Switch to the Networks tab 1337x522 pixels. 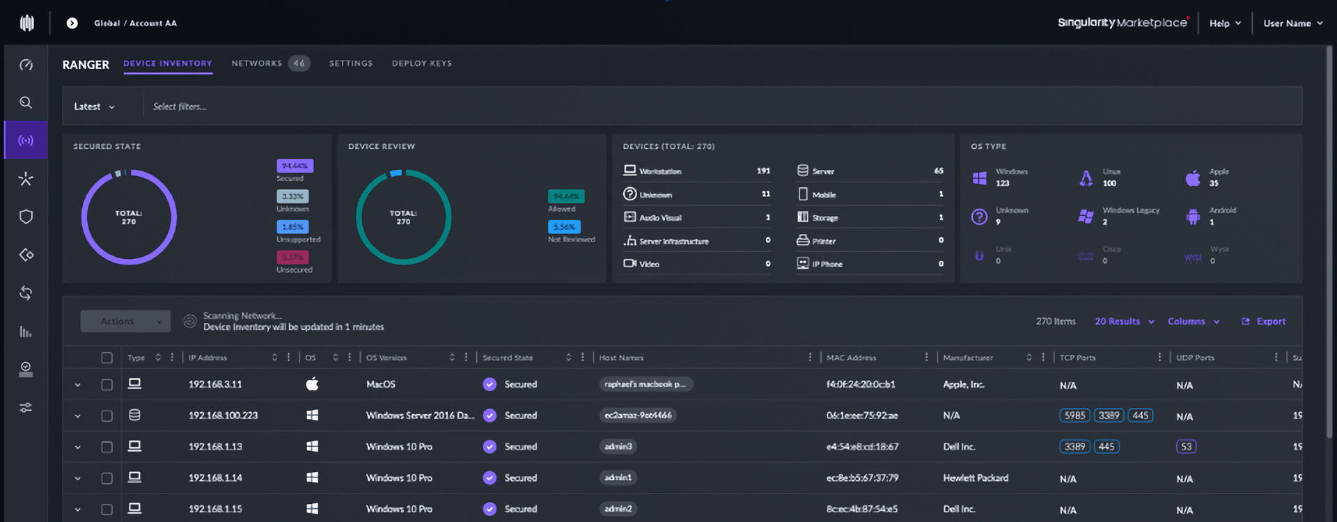(x=257, y=63)
